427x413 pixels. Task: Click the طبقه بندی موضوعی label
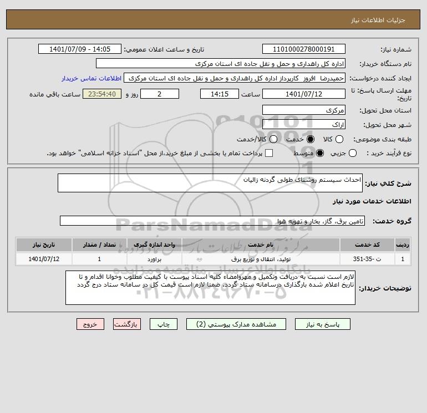(382, 139)
